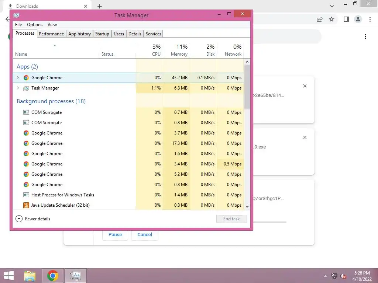Viewport: 378px width, 283px height.
Task: Open the Chrome profile avatar
Action: 358,19
